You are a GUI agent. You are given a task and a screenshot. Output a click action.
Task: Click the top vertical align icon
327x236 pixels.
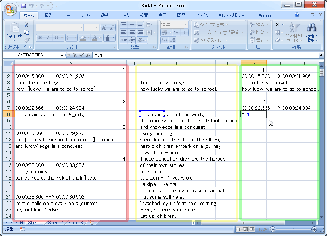tap(124, 25)
